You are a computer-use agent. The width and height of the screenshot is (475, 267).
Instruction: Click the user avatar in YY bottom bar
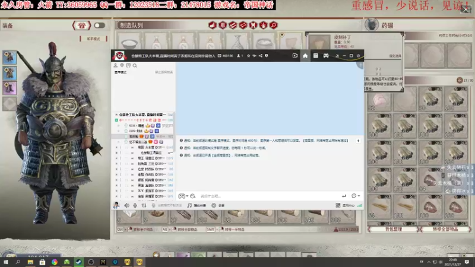116,205
